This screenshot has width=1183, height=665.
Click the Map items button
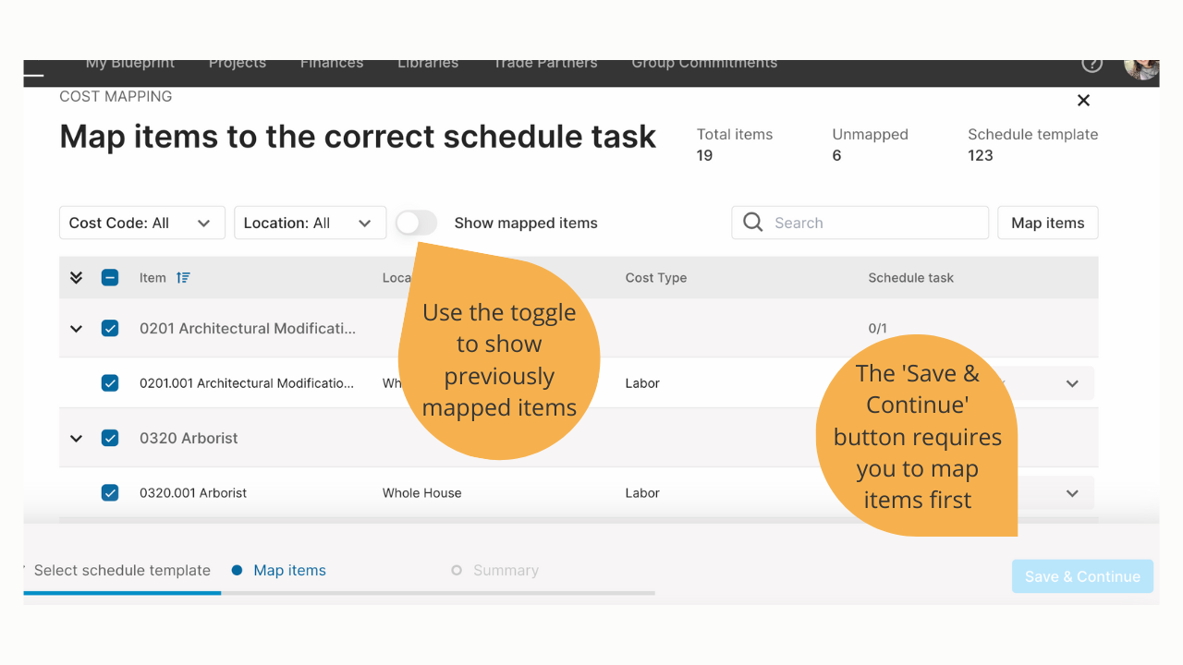1048,223
